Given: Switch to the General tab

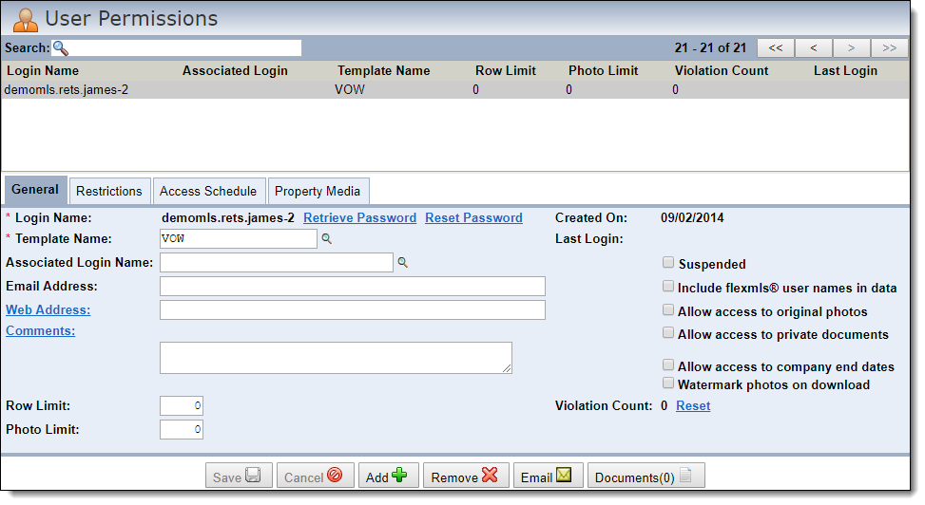Looking at the screenshot, I should pos(35,190).
